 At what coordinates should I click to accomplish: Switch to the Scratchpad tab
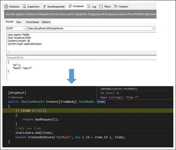(32, 22)
